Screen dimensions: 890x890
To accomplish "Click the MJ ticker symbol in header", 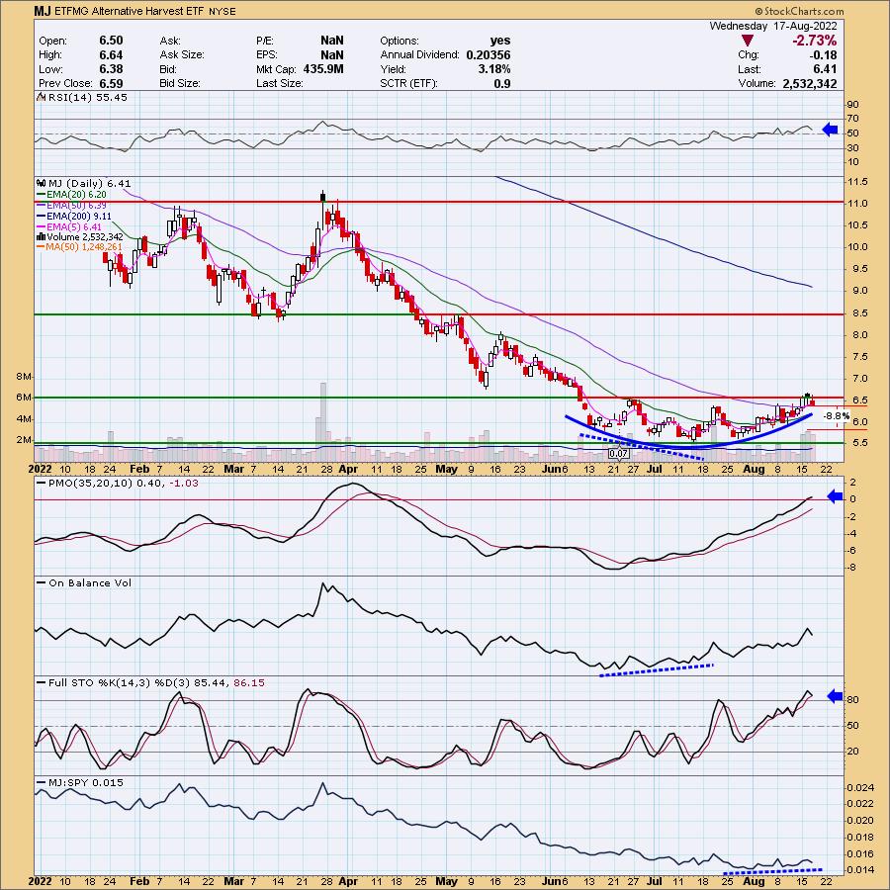I will (42, 11).
